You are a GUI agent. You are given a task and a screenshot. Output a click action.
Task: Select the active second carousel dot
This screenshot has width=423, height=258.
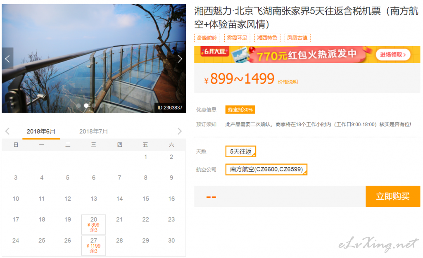point(86,105)
